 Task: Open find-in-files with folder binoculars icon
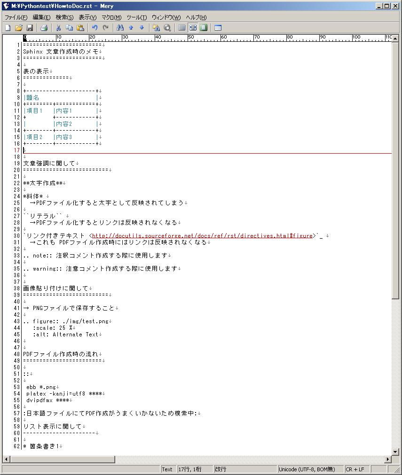pyautogui.click(x=157, y=28)
